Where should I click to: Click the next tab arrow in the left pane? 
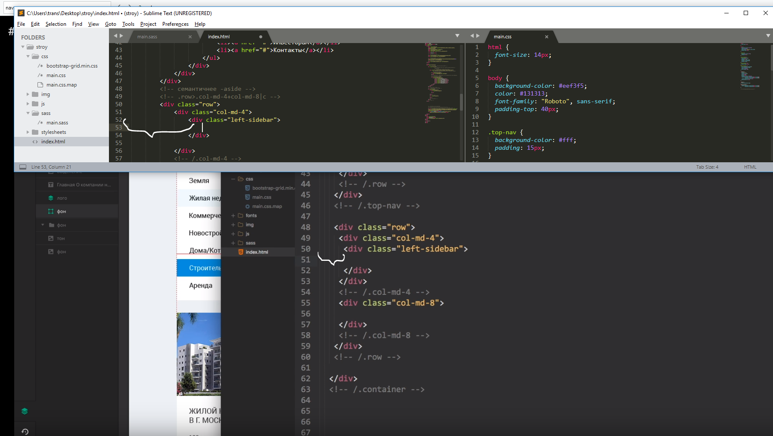[121, 36]
